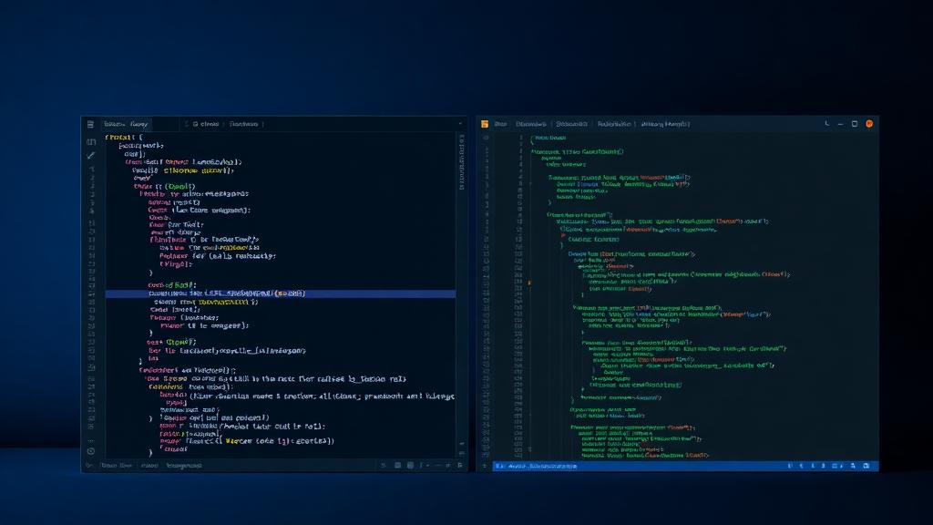Click the vertical minimap strip at left editor's right edge
This screenshot has height=525, width=933.
click(x=461, y=162)
